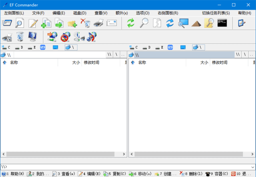Click the monitor with magnifier icon
This screenshot has height=177, width=256.
183,23
